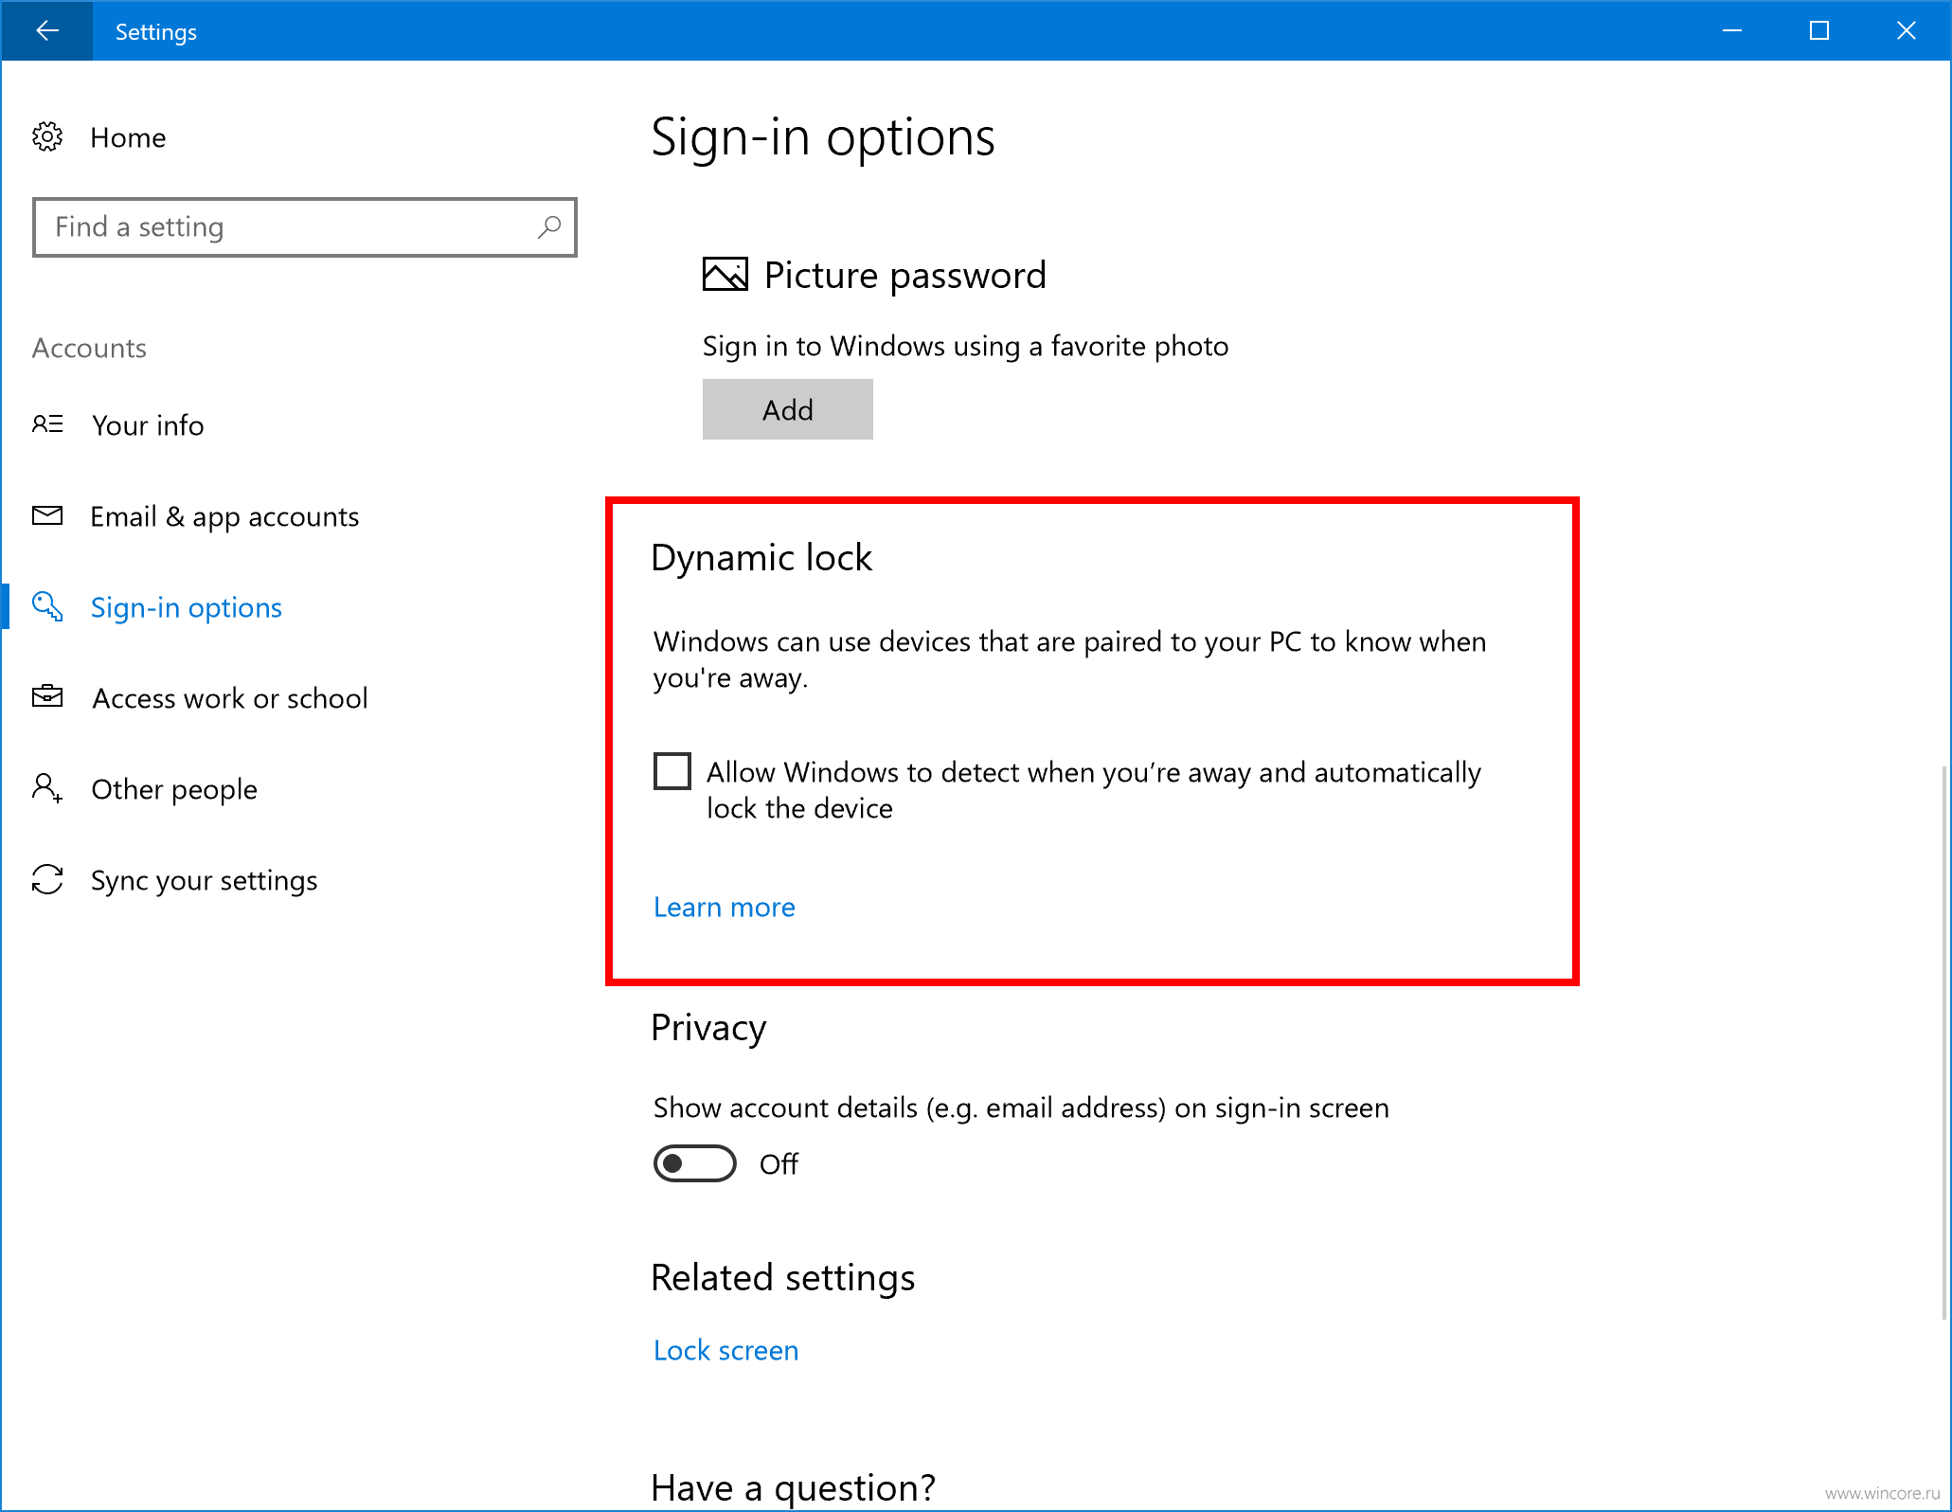Enable the Dynamic lock auto-lock checkbox
The height and width of the screenshot is (1512, 1952).
(672, 771)
